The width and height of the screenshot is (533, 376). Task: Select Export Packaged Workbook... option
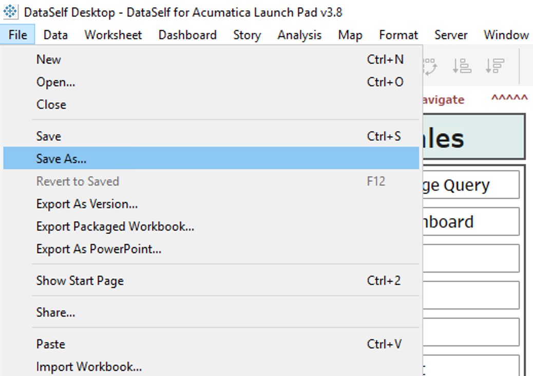(115, 226)
